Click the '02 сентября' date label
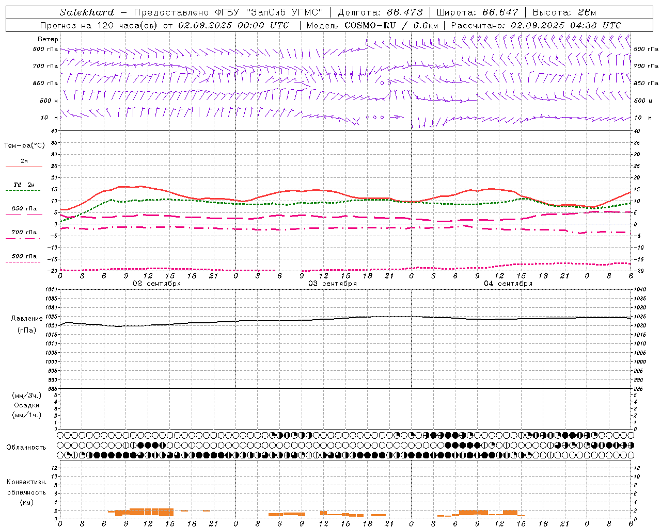This screenshot has height=528, width=661. (157, 284)
